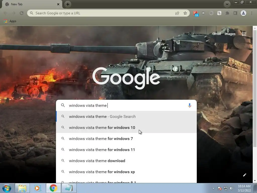Click the scrollbar up arrow
The image size is (257, 193).
(255, 28)
